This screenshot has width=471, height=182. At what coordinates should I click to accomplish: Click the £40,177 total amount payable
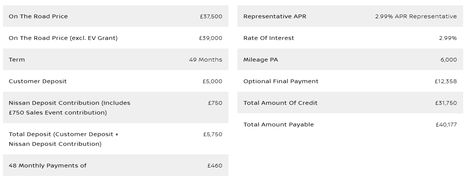[x=446, y=125]
